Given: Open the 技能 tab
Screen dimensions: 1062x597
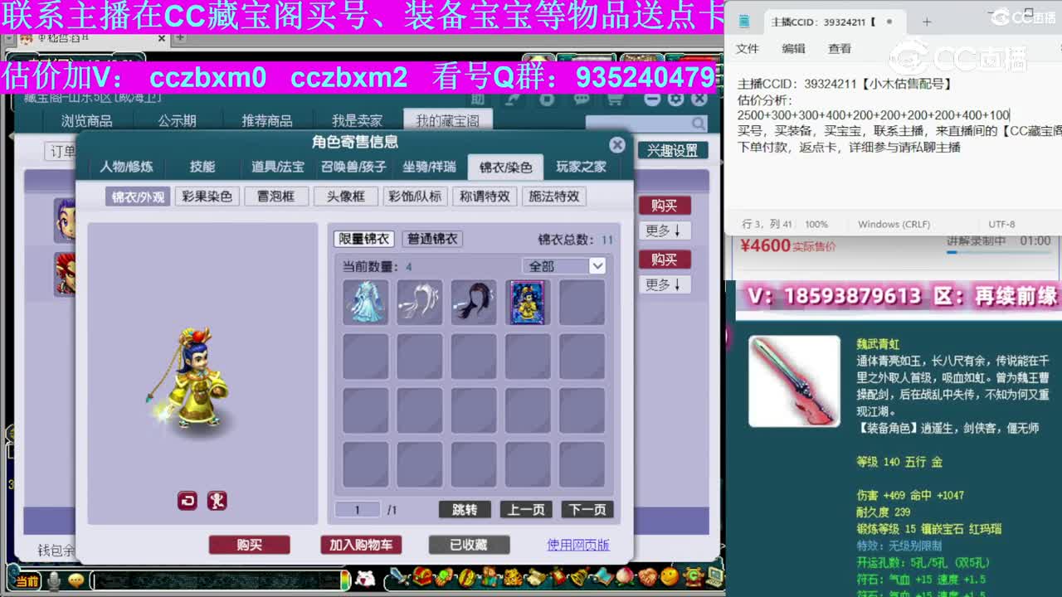Looking at the screenshot, I should pos(202,167).
